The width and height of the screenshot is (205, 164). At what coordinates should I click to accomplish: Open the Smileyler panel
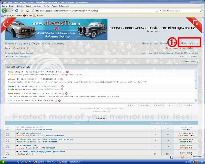click(x=145, y=105)
